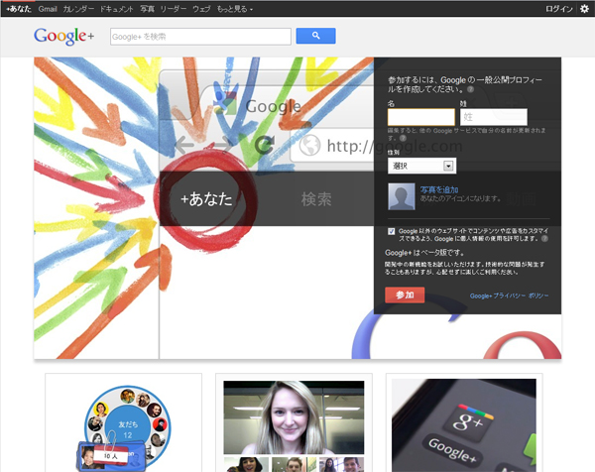
Task: Click the help icon beside profile creation heading
Action: point(470,89)
